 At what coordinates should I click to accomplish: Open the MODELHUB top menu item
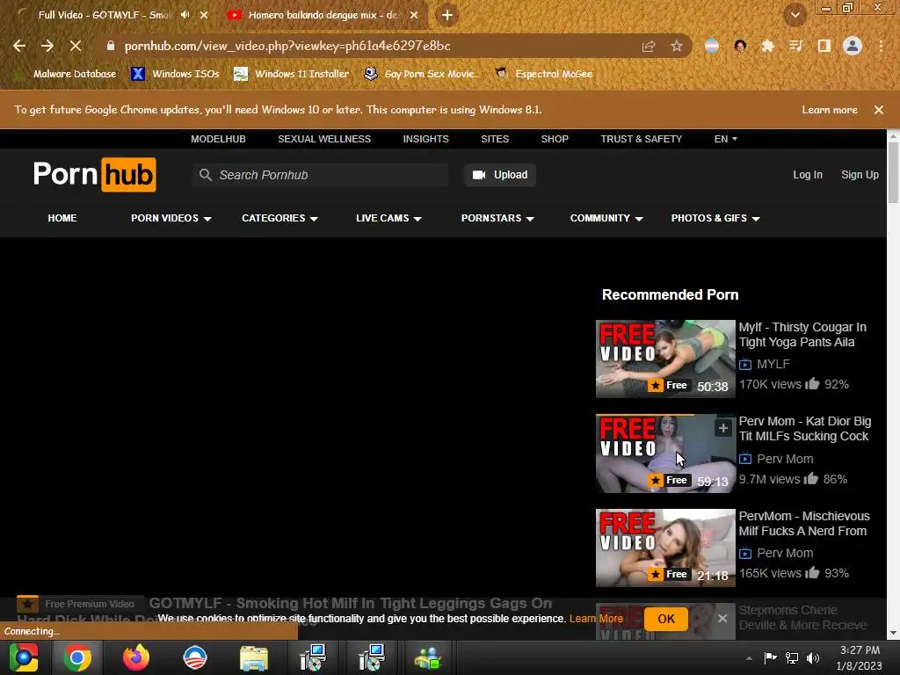coord(218,139)
